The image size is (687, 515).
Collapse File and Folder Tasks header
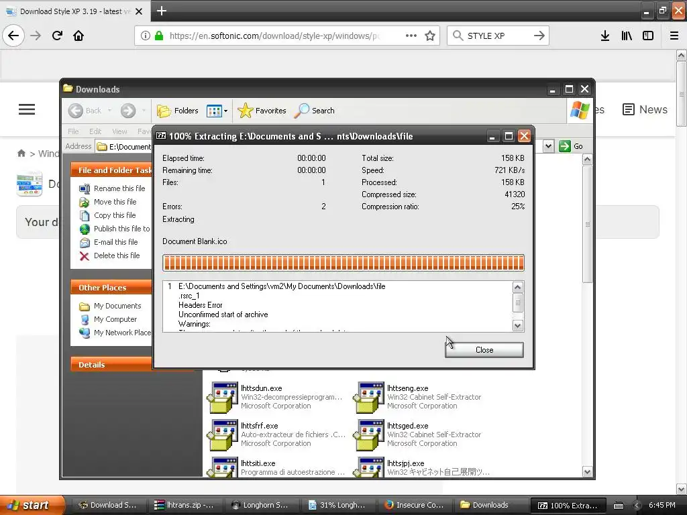(111, 170)
